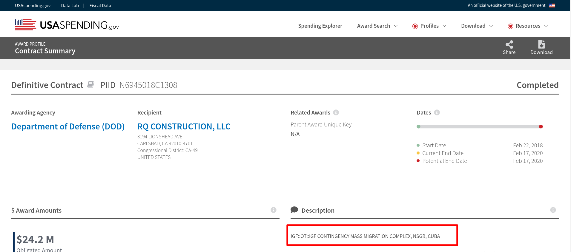Click the Definitive Contract glossary book icon
This screenshot has height=252, width=571.
click(x=91, y=84)
